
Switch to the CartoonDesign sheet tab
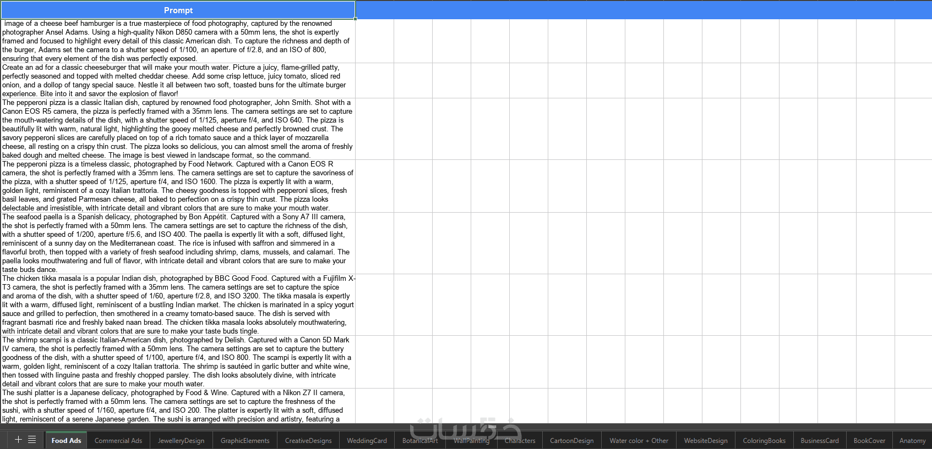(572, 440)
